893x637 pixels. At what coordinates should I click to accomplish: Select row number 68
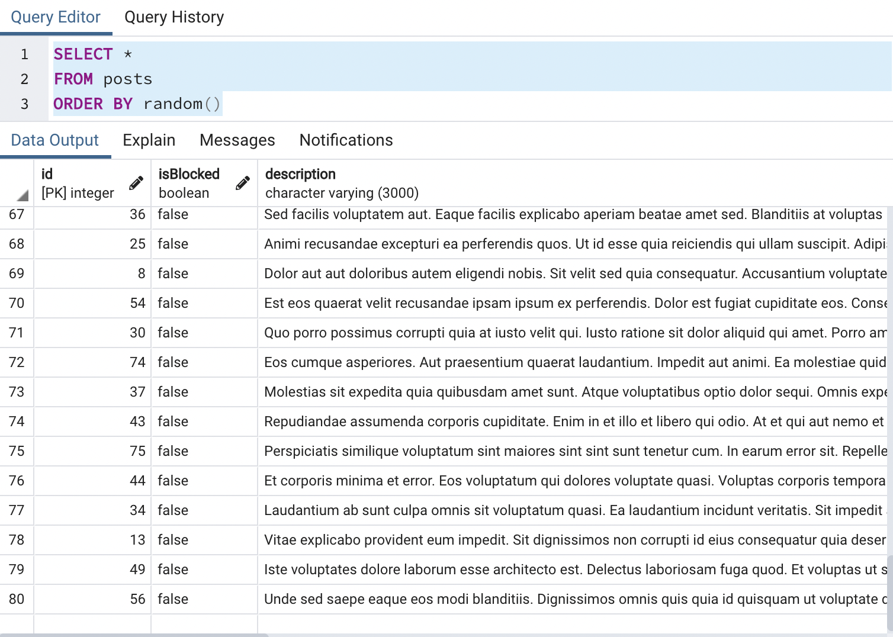click(17, 244)
